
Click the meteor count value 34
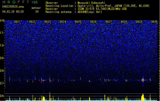37,12
